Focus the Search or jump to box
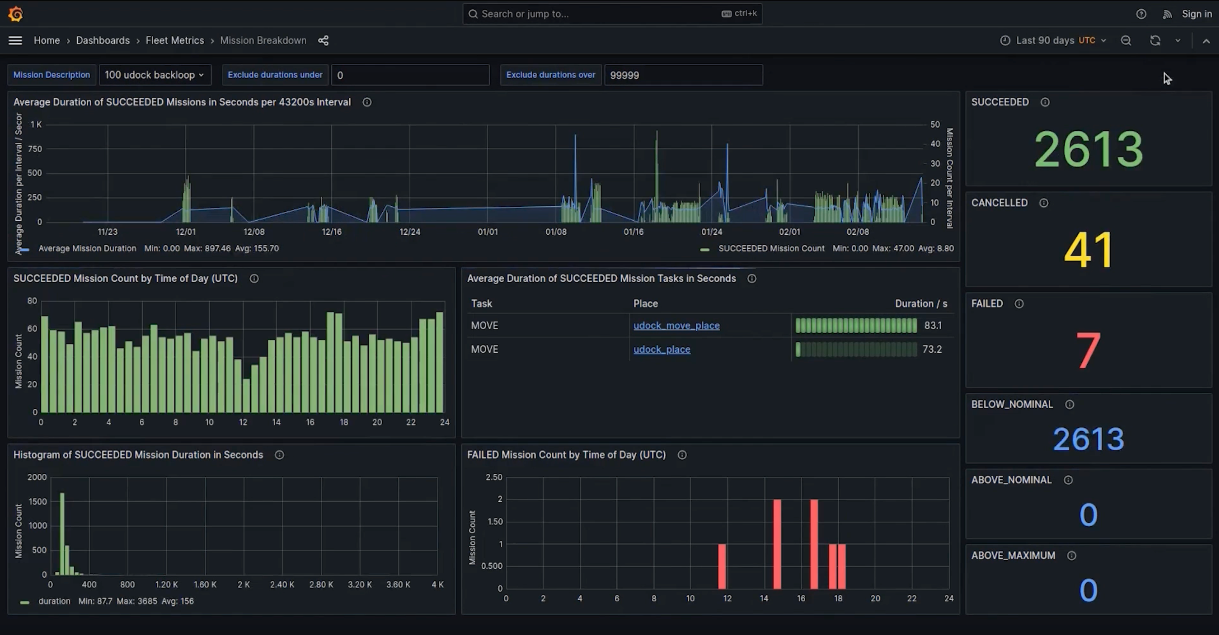 pos(612,14)
